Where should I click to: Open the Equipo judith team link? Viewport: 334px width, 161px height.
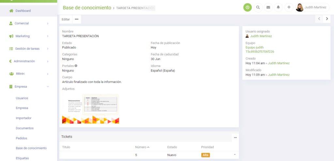coord(254,47)
